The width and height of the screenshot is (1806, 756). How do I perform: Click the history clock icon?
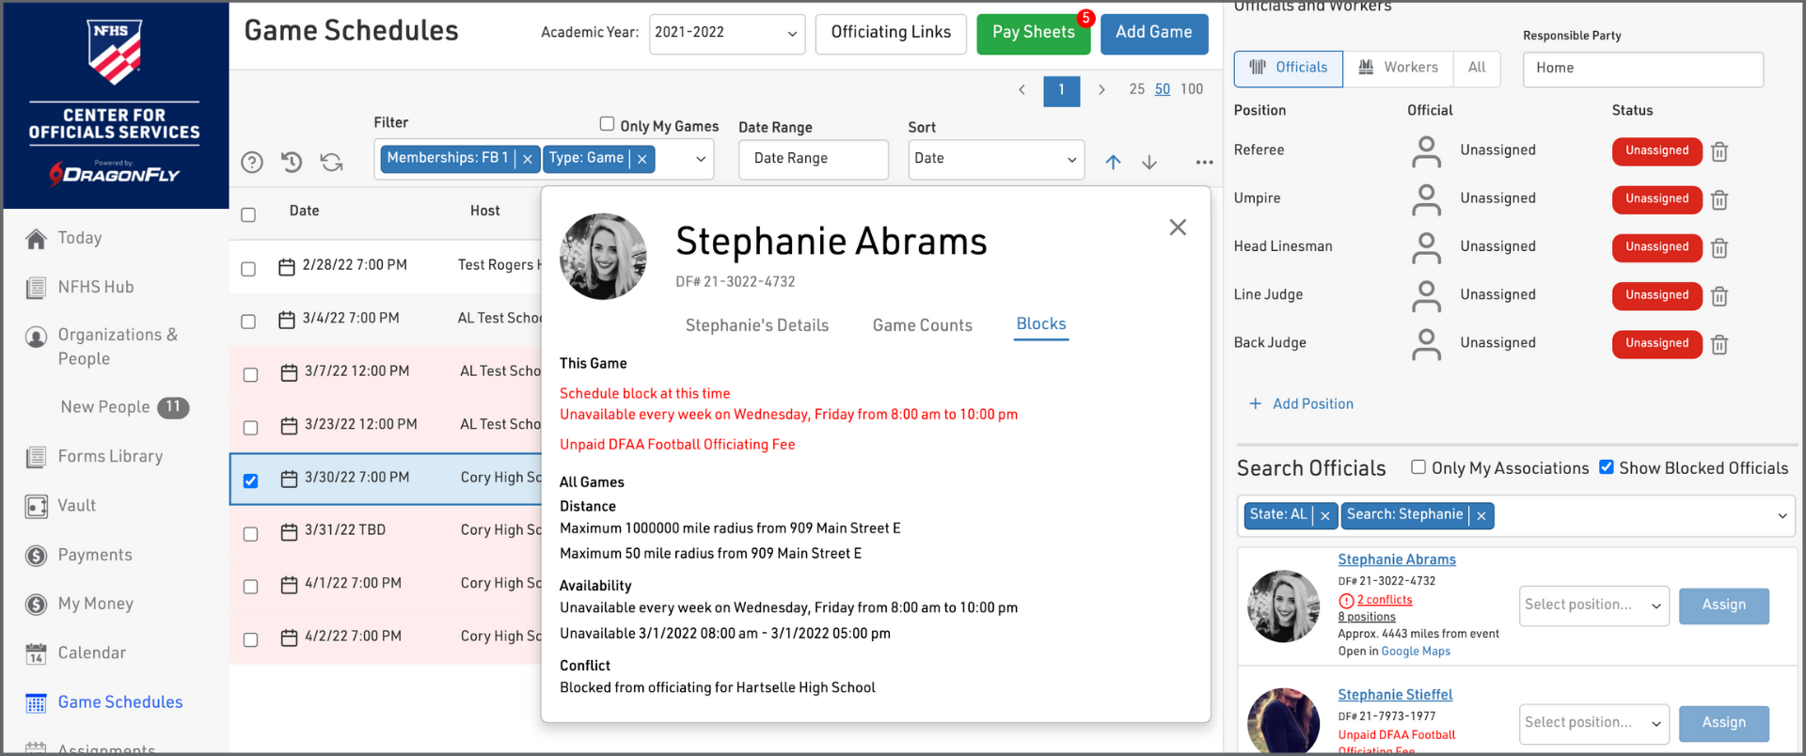pos(292,162)
